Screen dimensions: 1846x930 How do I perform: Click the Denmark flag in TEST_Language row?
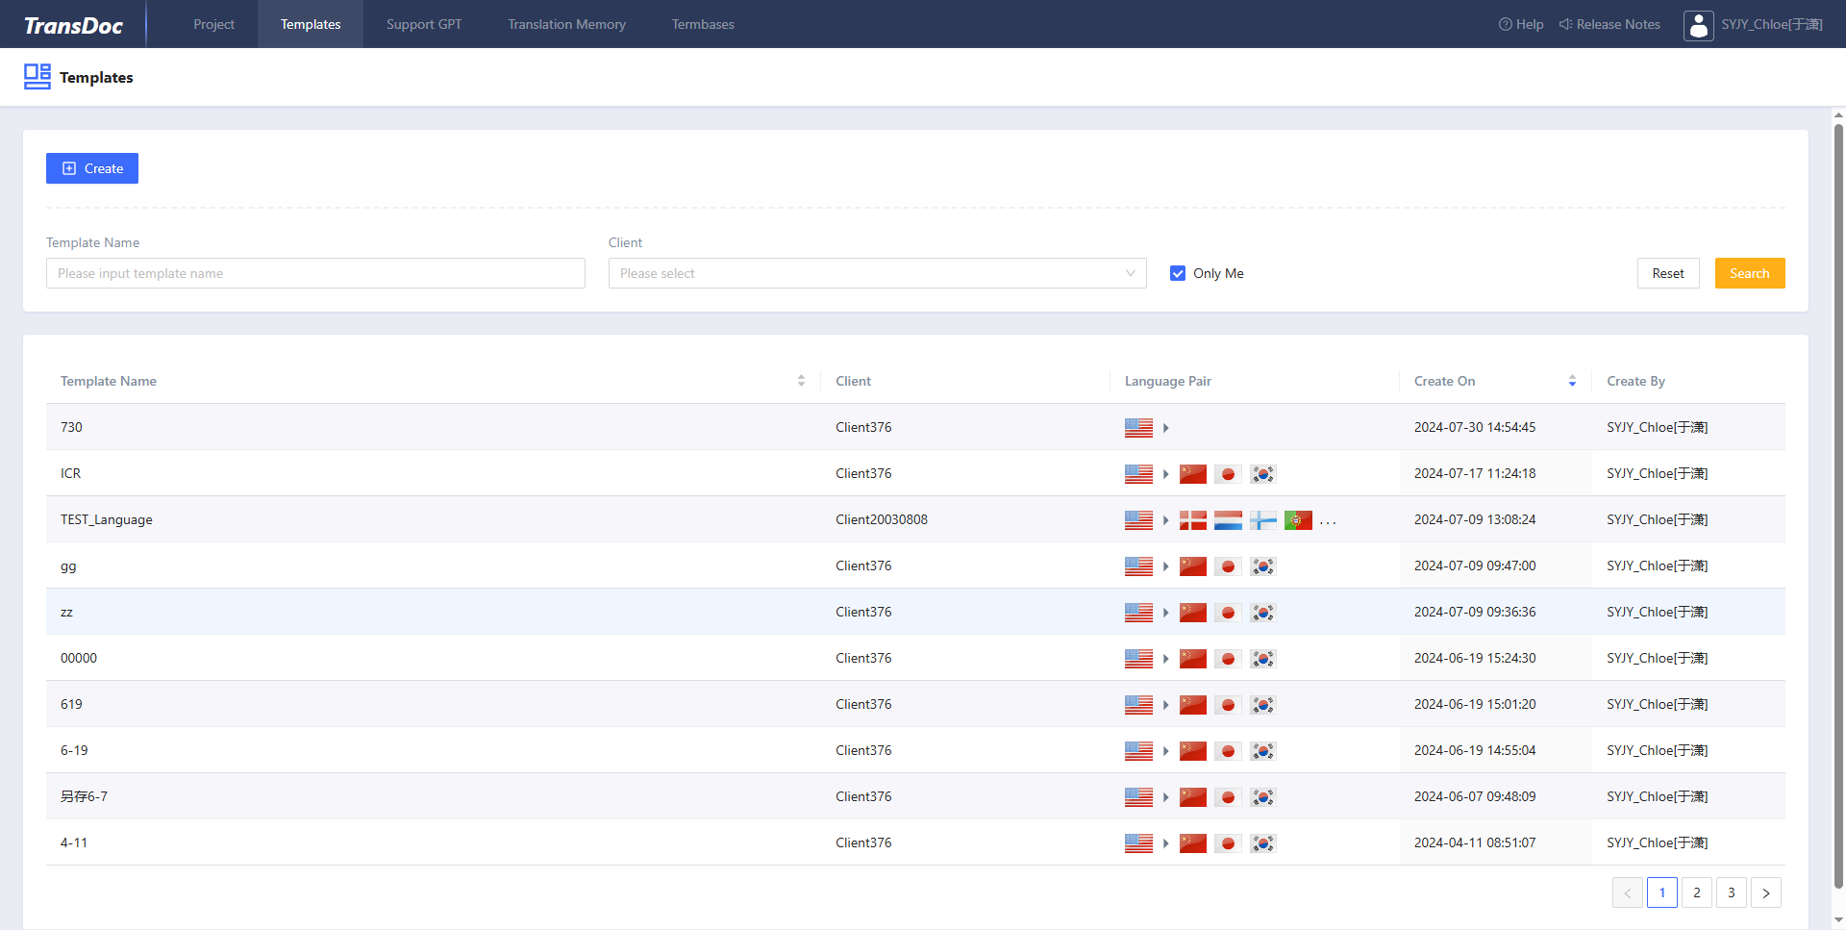(x=1193, y=520)
